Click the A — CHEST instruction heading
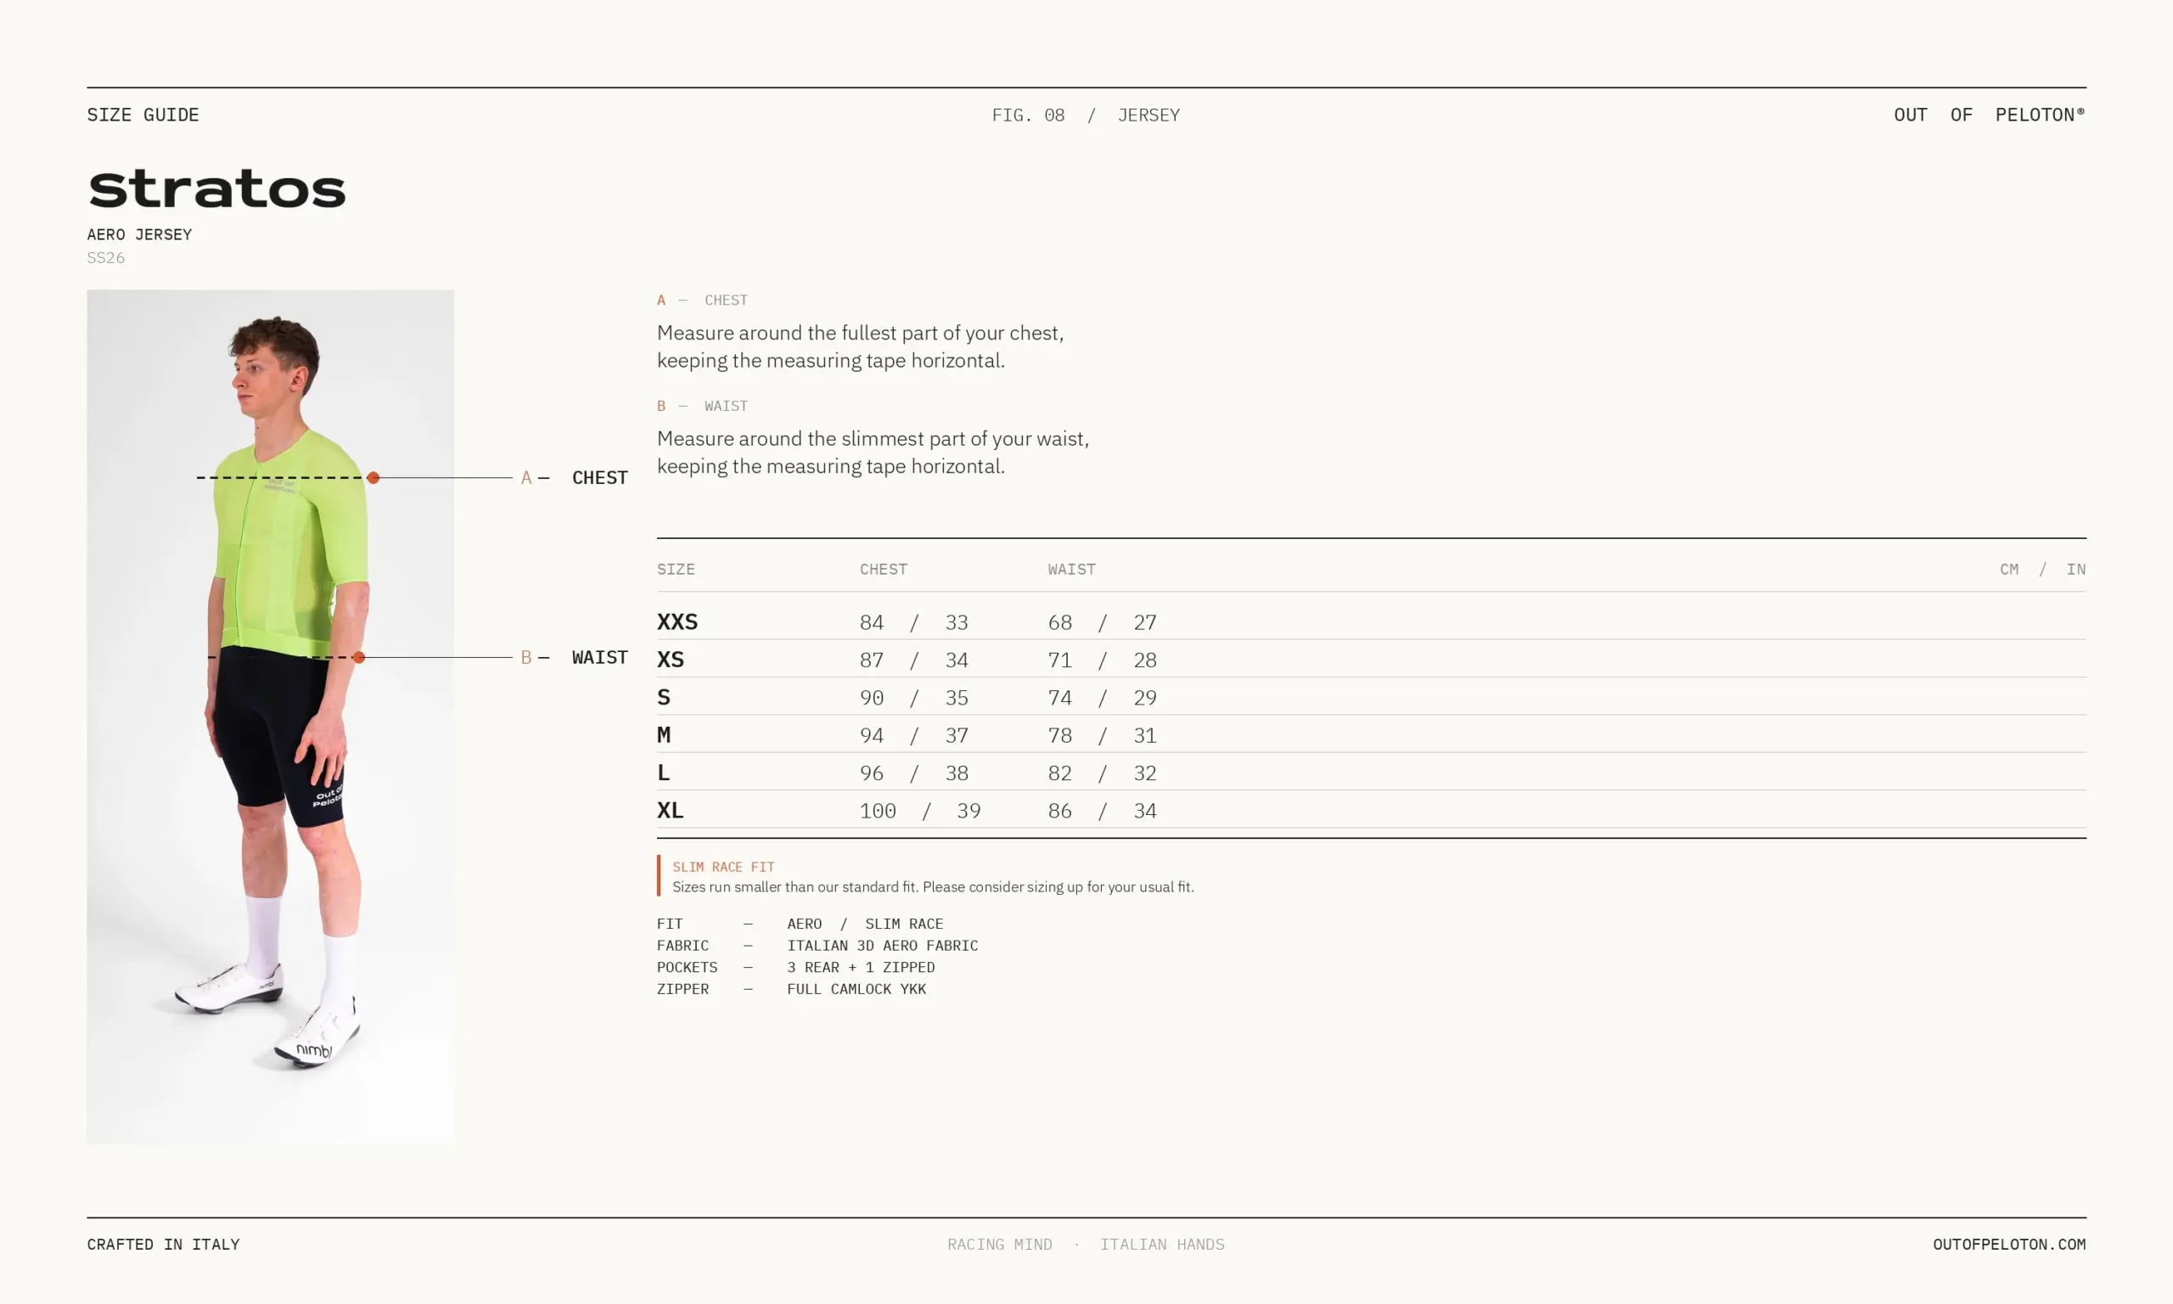2173x1304 pixels. pos(703,301)
